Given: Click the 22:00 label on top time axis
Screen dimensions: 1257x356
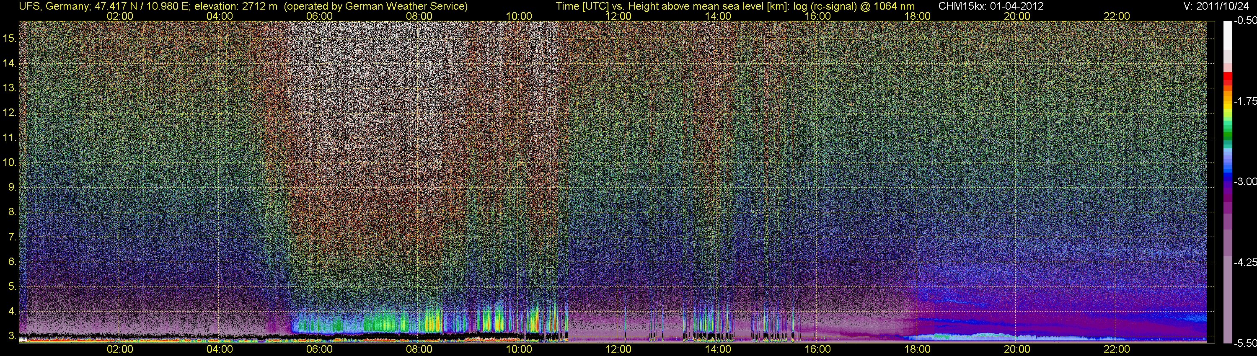Looking at the screenshot, I should [x=1117, y=16].
